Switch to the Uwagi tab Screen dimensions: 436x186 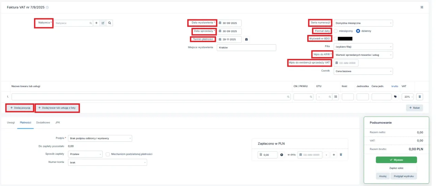[x=11, y=122]
